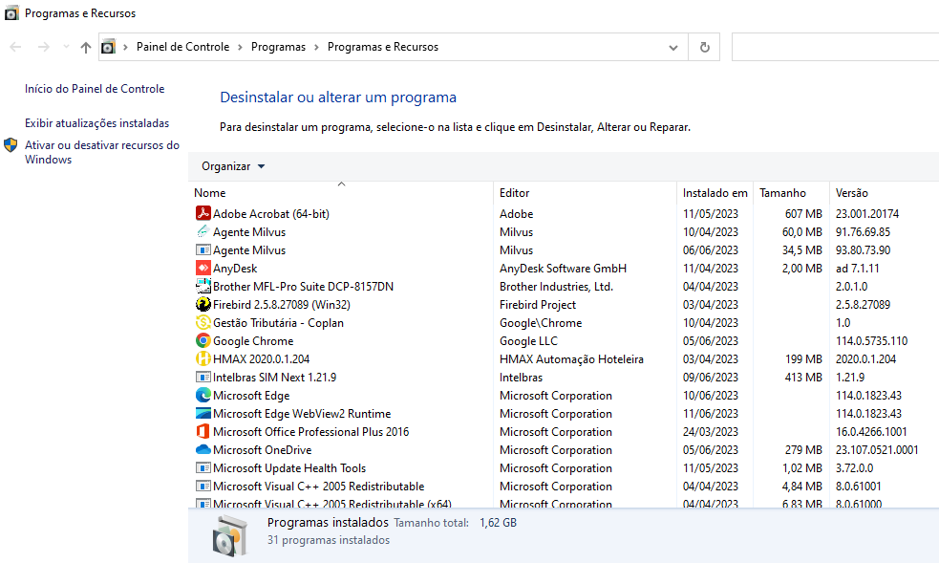Open Início do Painel de Controle link
Image resolution: width=939 pixels, height=563 pixels.
click(95, 89)
